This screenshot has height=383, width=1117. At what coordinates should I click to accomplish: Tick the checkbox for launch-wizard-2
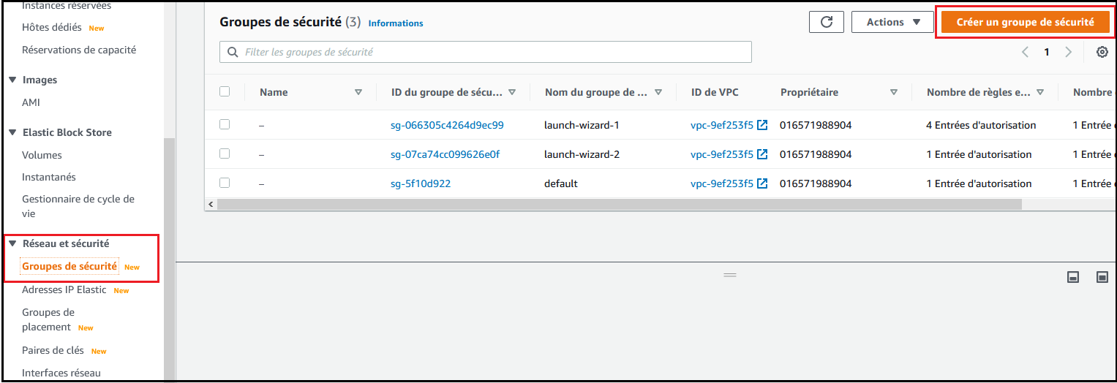coord(225,153)
